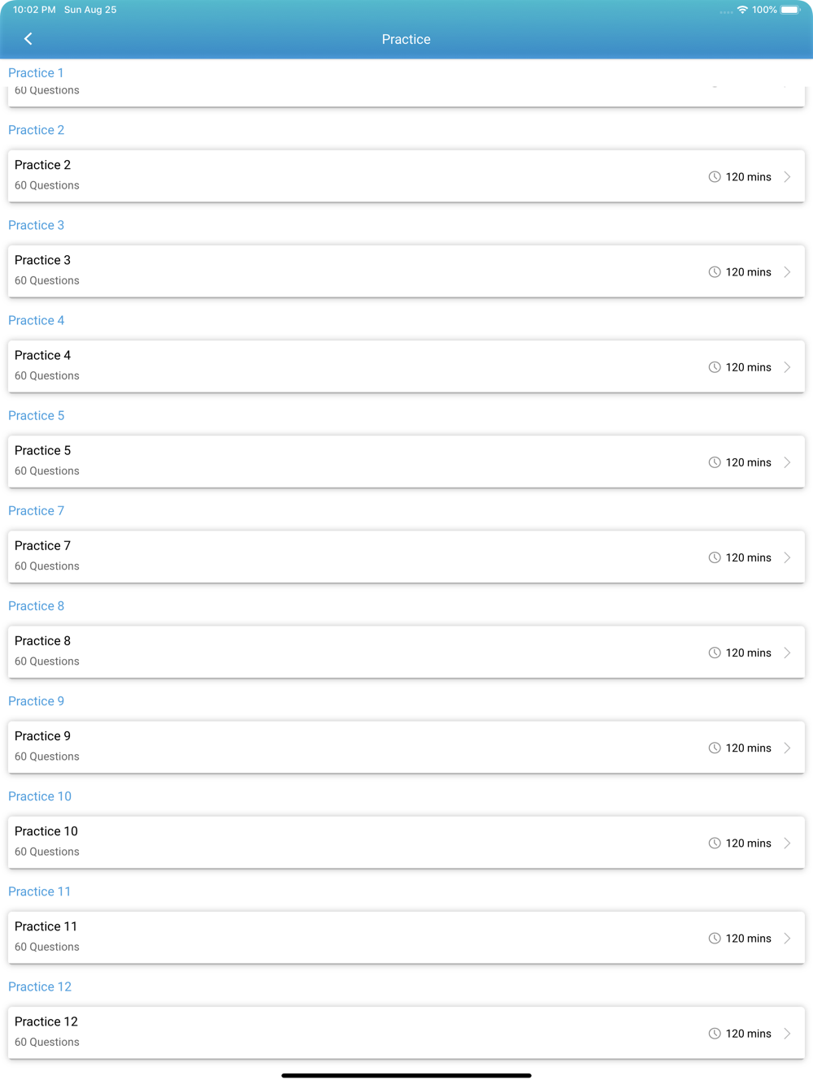Open Practice 5 via its chevron arrow
Screen dimensions: 813x1084
[x=787, y=462]
